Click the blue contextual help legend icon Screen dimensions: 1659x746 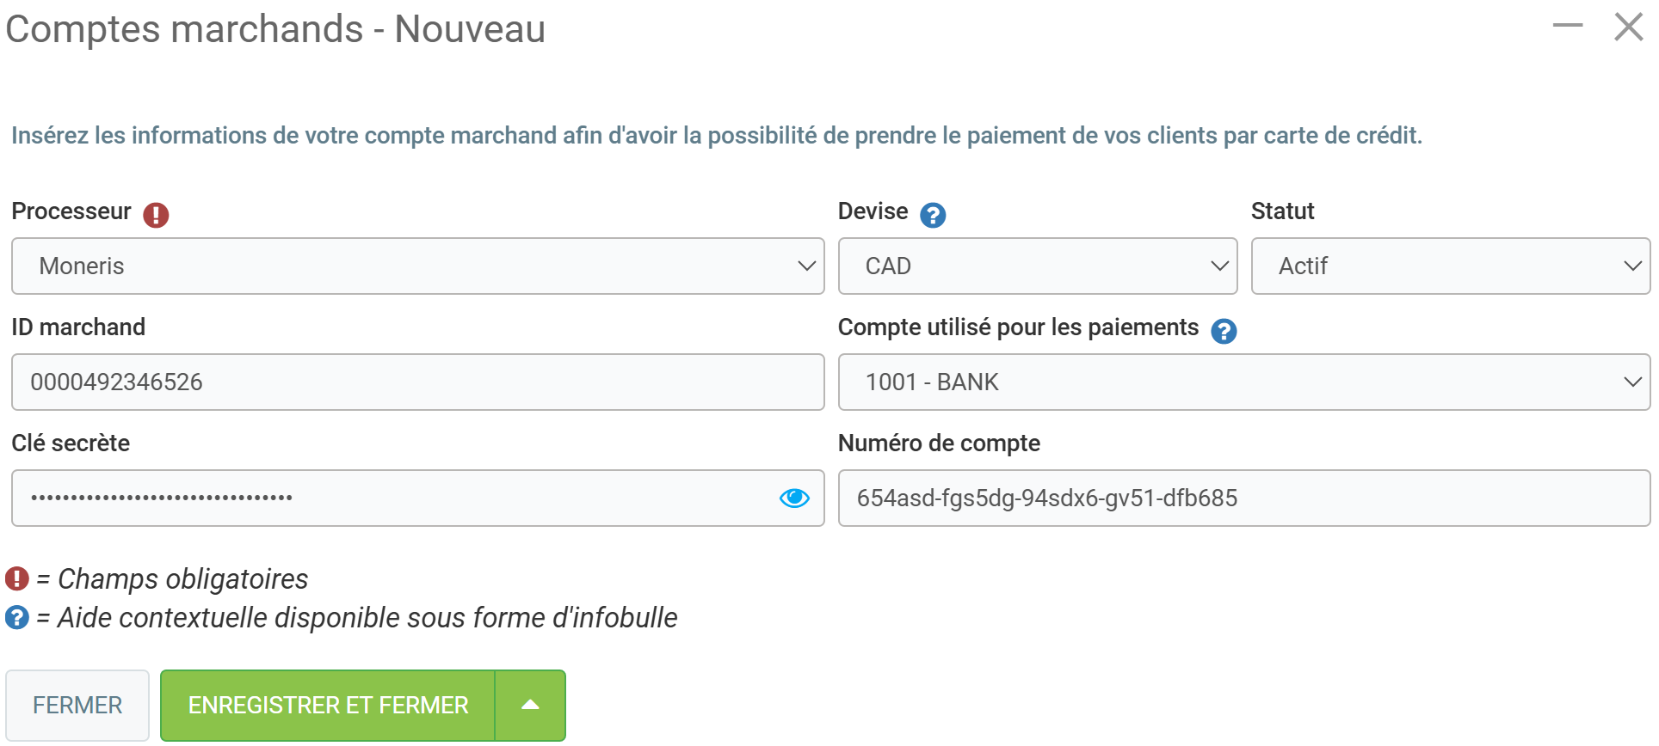(17, 617)
